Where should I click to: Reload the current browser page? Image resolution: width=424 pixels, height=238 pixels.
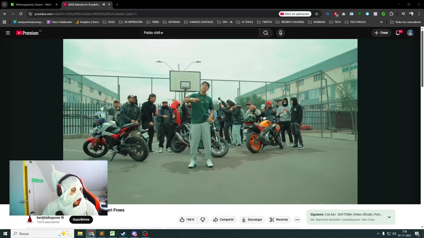[x=21, y=14]
